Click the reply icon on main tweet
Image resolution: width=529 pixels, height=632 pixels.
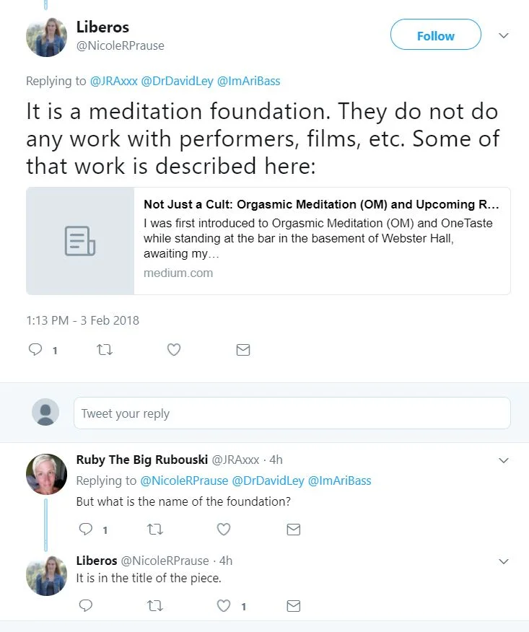point(35,350)
